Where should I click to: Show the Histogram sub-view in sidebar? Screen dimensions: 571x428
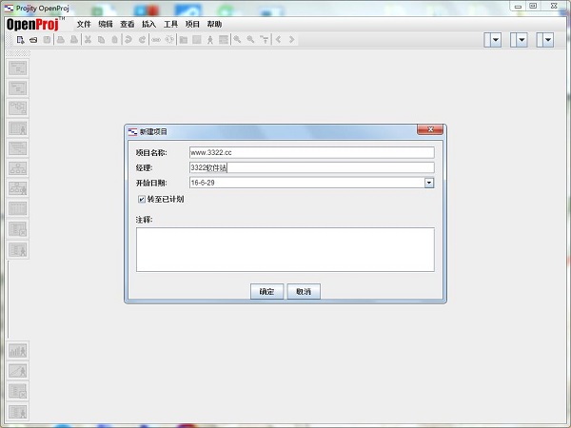[x=18, y=351]
